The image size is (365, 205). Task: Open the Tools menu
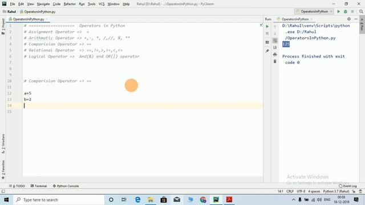(x=91, y=4)
